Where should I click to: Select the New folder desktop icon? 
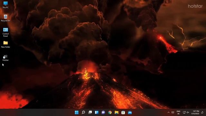click(5, 44)
